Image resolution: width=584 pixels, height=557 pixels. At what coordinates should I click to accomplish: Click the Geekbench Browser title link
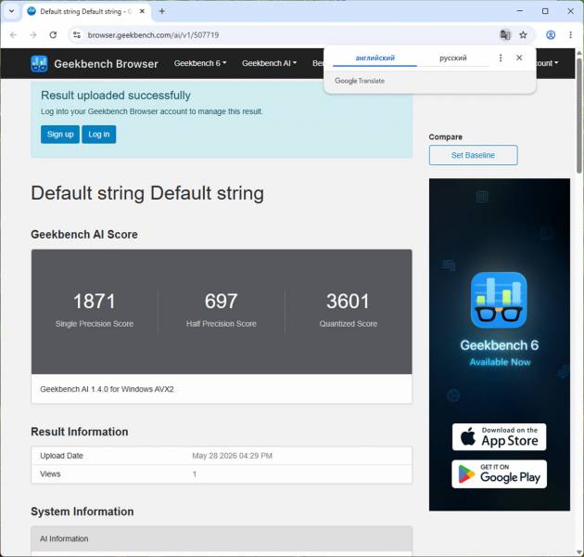point(107,64)
